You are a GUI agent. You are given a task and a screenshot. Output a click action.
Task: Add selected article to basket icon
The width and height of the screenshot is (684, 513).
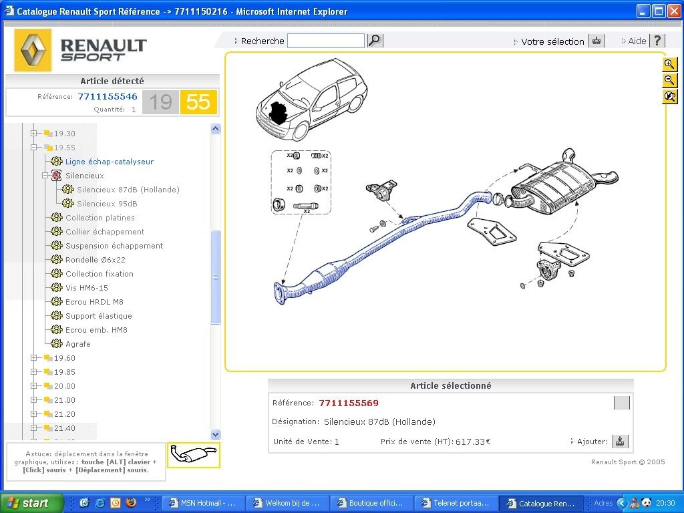click(x=620, y=442)
